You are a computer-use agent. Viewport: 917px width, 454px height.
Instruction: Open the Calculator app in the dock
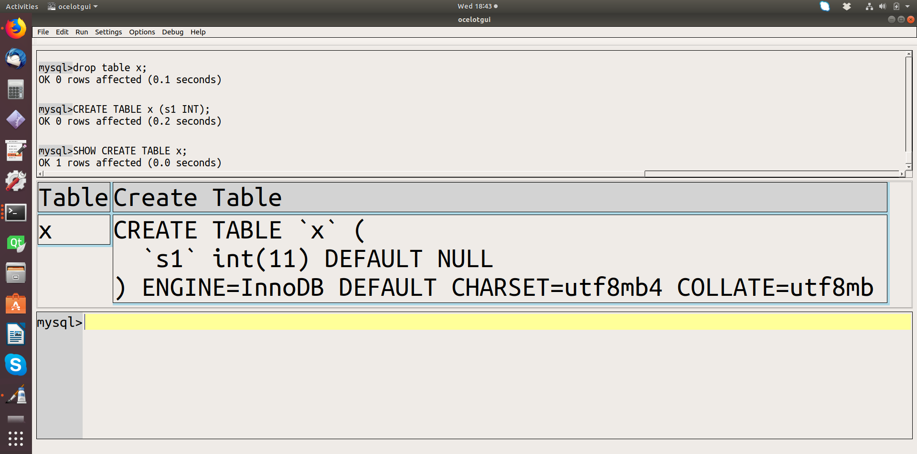(16, 89)
